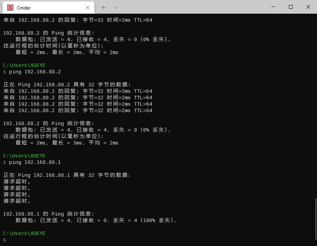The width and height of the screenshot is (317, 246).
Task: Expand the new tab profile dropdown chevron
Action: 116,8
